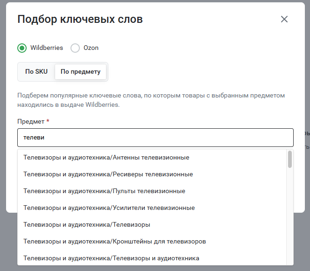Image resolution: width=310 pixels, height=271 pixels.
Task: Switch to the По SKU tab
Action: [x=36, y=71]
